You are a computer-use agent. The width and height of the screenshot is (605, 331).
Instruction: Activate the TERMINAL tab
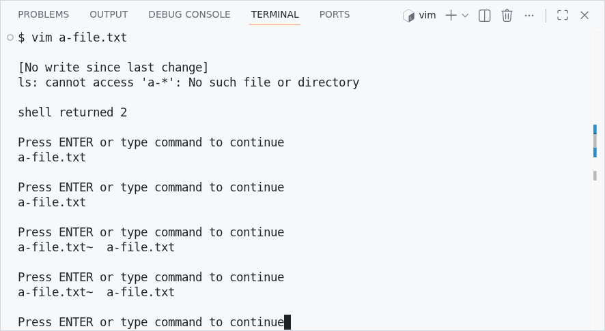275,14
